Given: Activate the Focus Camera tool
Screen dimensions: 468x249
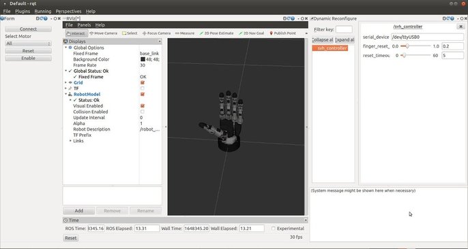Looking at the screenshot, I should (x=156, y=33).
